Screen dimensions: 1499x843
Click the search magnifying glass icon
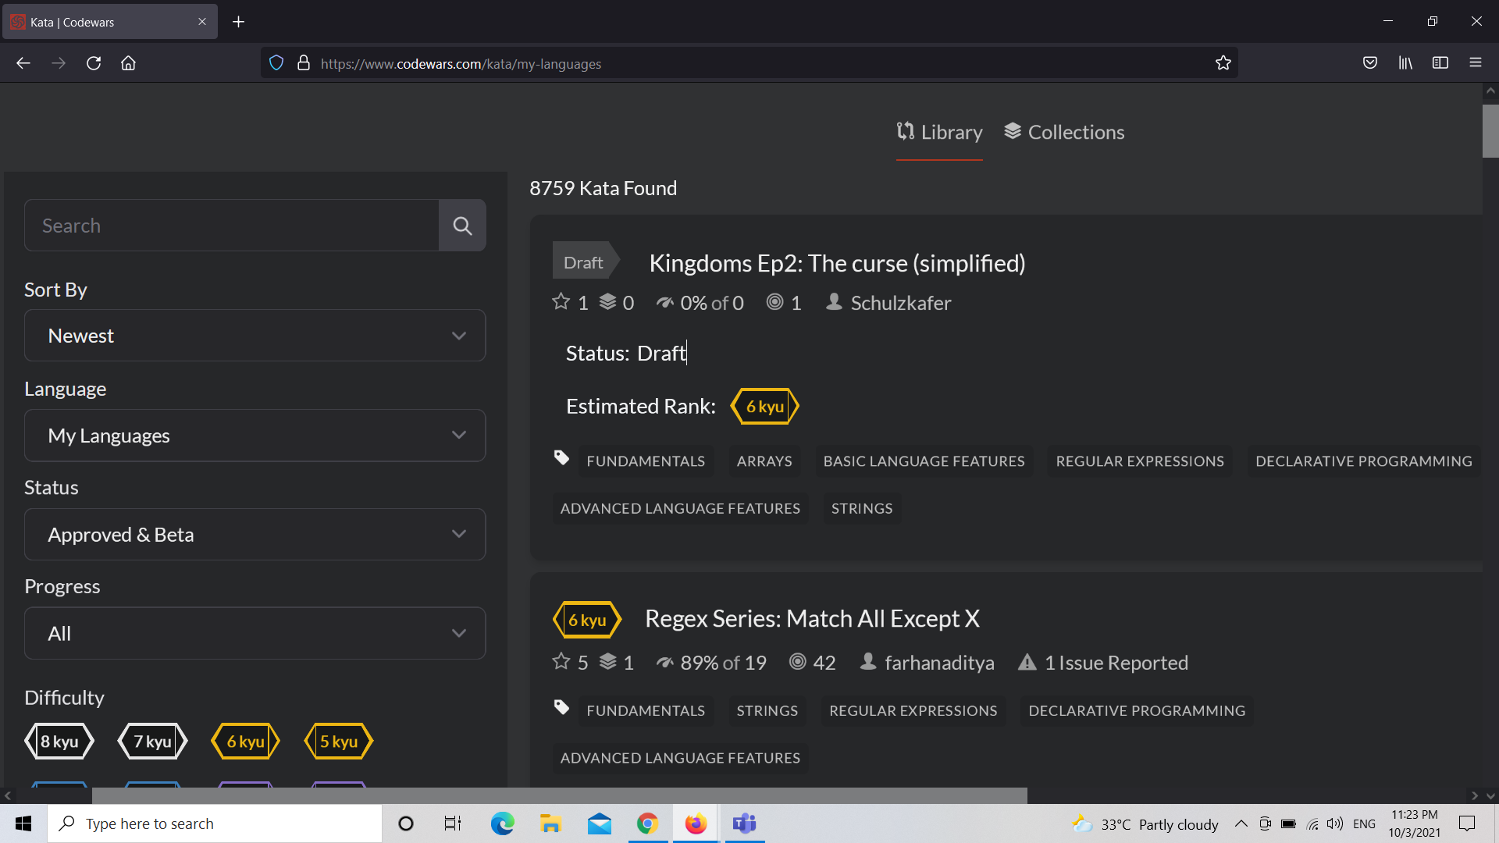pos(462,226)
